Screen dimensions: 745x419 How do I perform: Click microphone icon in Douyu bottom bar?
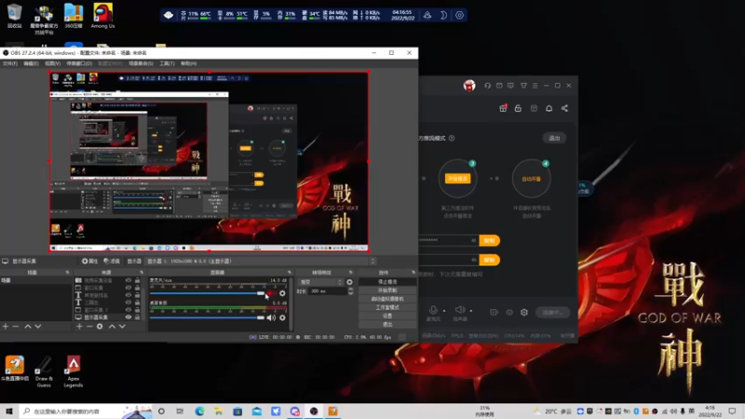(x=433, y=310)
